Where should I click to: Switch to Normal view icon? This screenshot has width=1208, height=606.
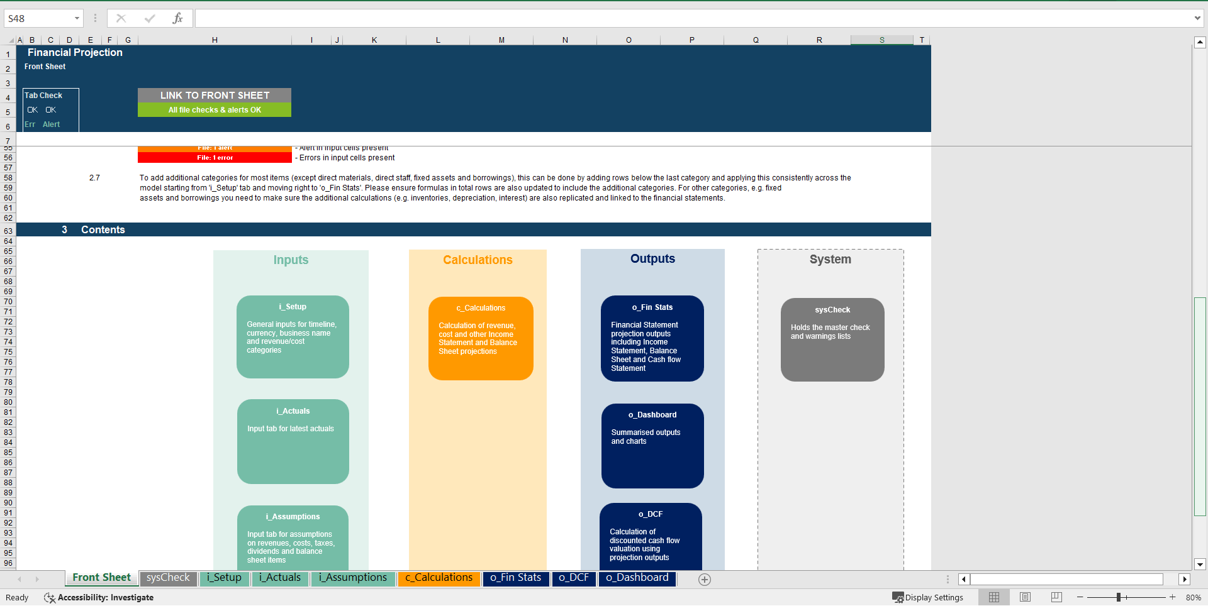pos(994,597)
